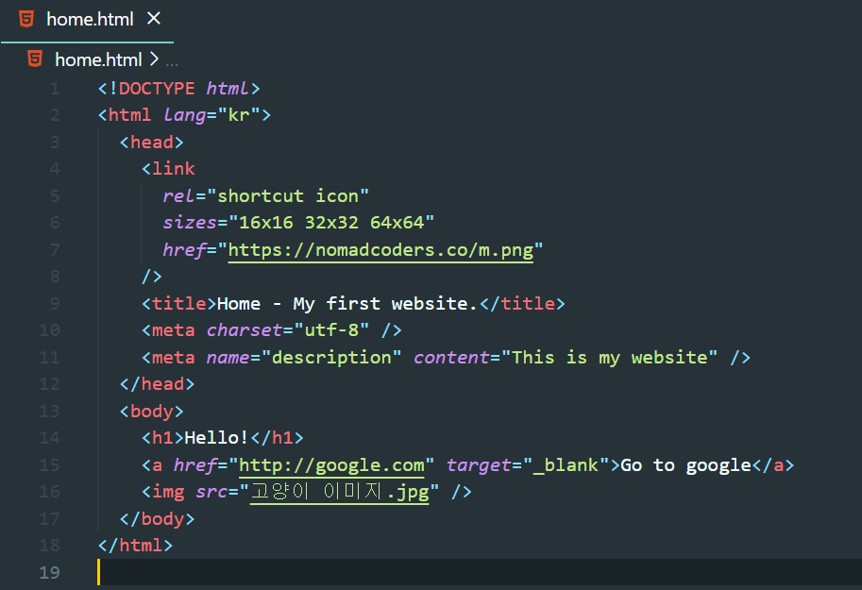
Task: Click the rel="shortcut icon" attribute
Action: [265, 195]
